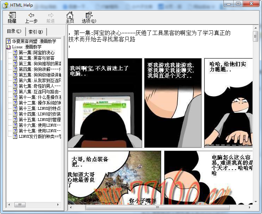
Task: Click the 主页 (Home) toolbar icon
Action: [x=70, y=17]
